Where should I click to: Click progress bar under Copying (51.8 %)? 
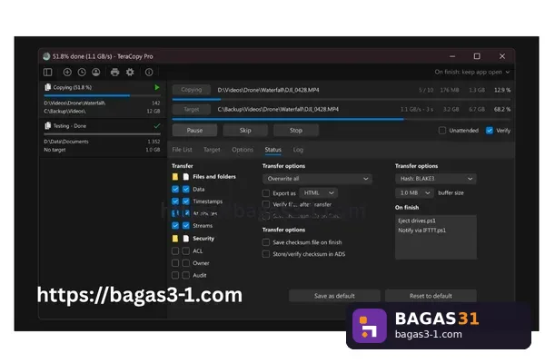[x=102, y=95]
